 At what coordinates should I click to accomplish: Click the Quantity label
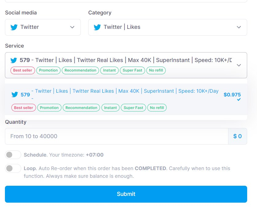pyautogui.click(x=16, y=122)
